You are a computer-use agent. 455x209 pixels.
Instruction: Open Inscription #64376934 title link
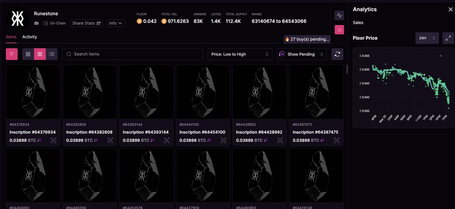(33, 132)
